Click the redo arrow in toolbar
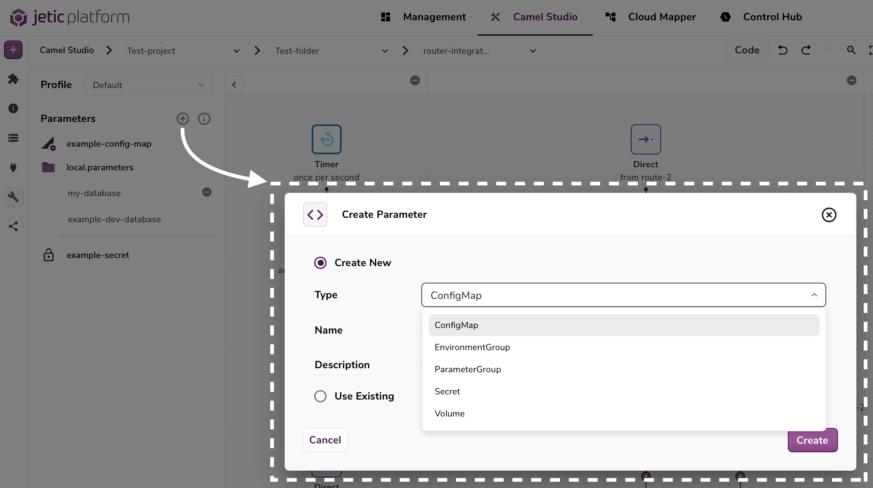Viewport: 873px width, 488px height. click(x=806, y=50)
